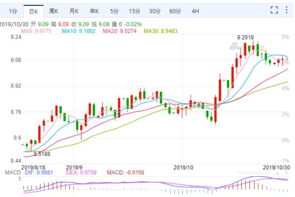Click the -0.02% change value in header
The image size is (295, 197).
tap(133, 24)
